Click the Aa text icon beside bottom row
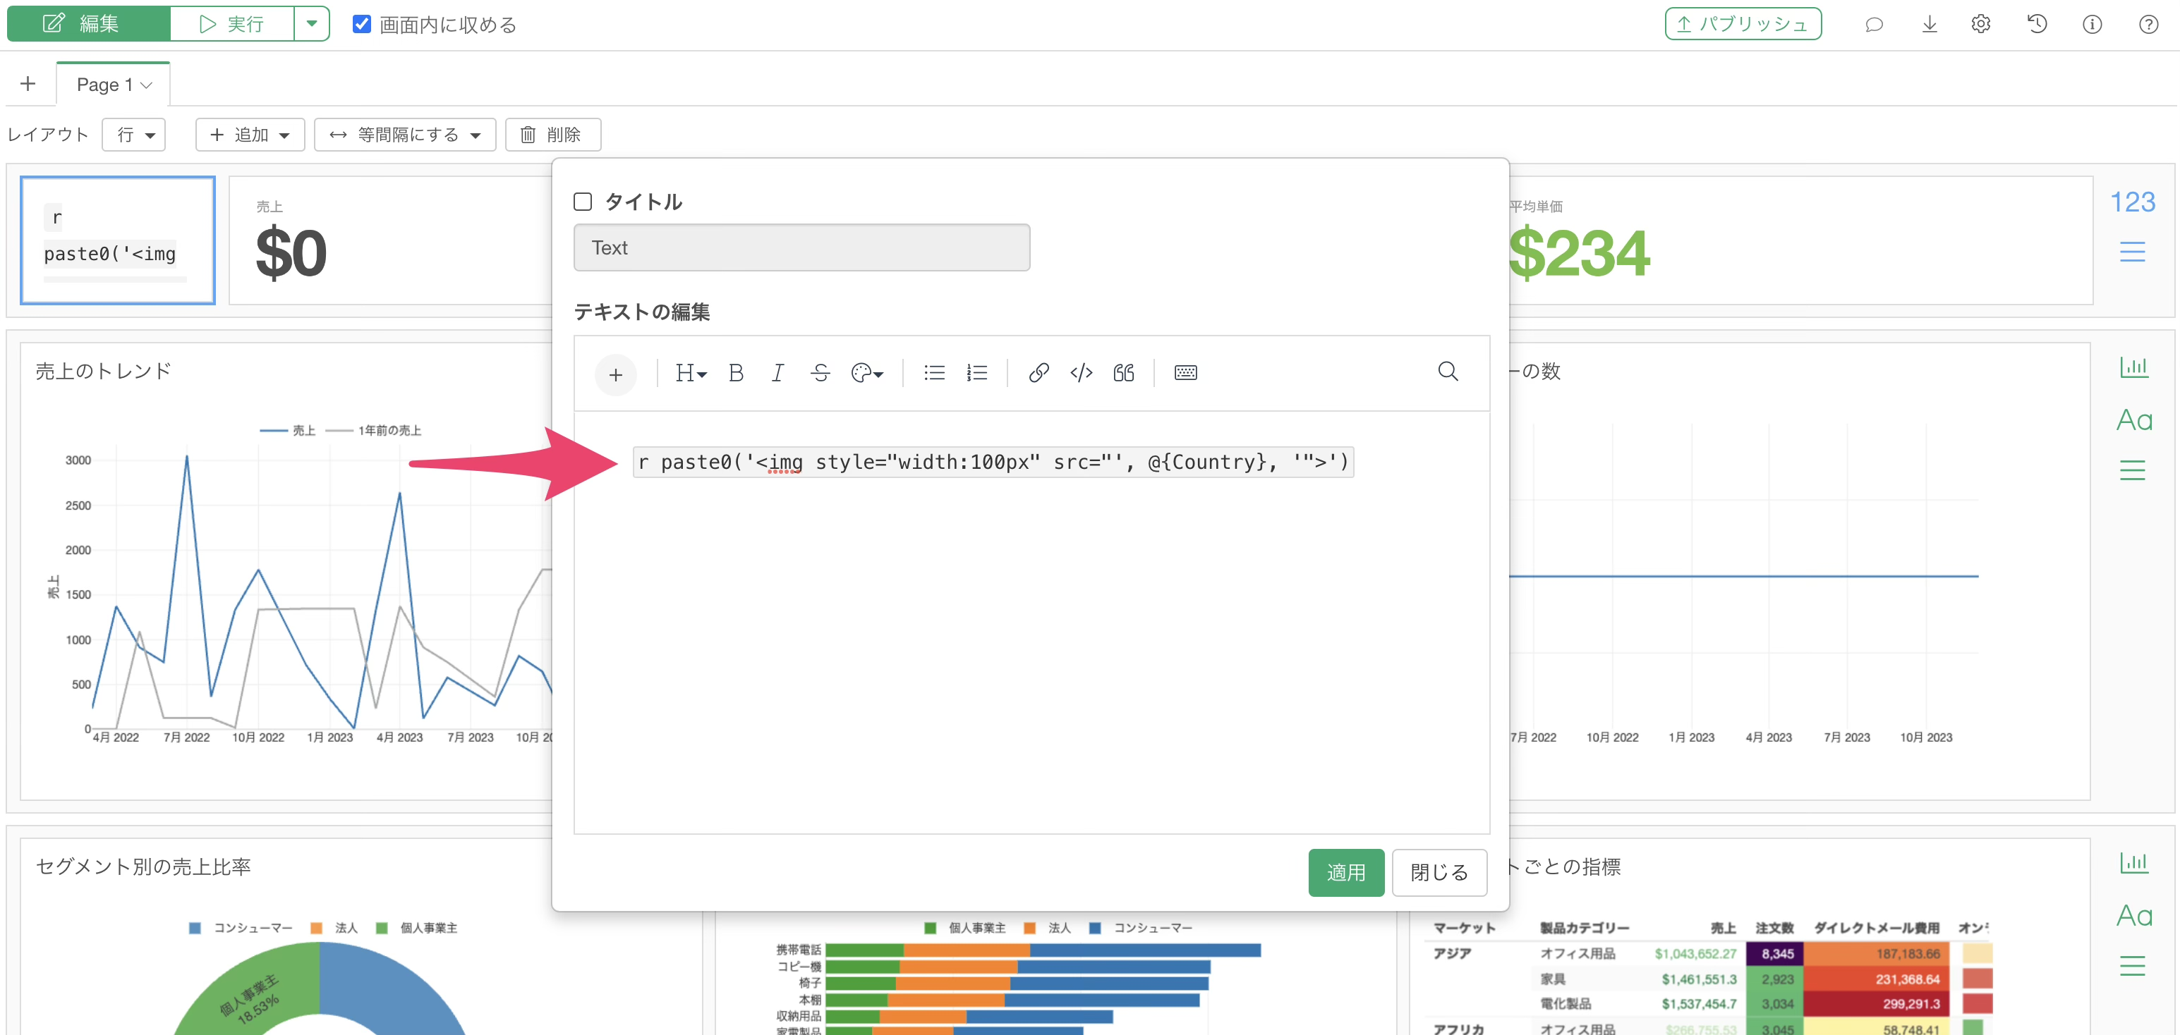The height and width of the screenshot is (1035, 2180). (x=2133, y=915)
